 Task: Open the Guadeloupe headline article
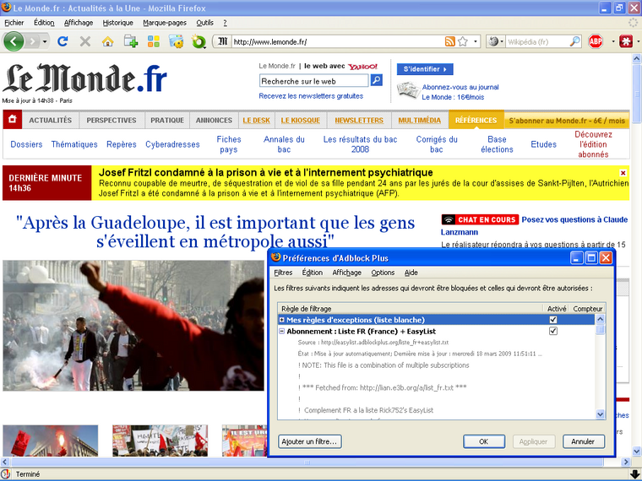[215, 232]
